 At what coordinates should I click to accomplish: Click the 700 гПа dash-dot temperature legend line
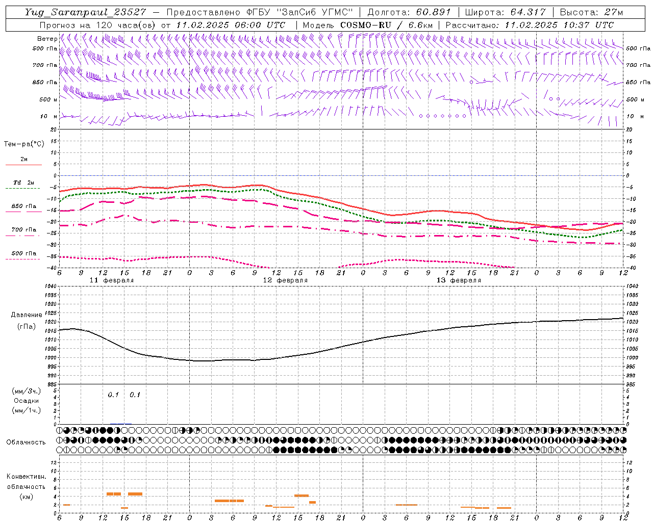point(23,236)
